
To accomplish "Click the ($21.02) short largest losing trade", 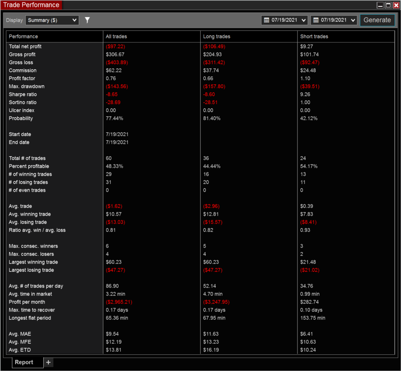I will pos(310,270).
